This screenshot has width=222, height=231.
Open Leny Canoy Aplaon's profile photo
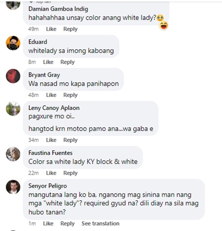click(13, 109)
